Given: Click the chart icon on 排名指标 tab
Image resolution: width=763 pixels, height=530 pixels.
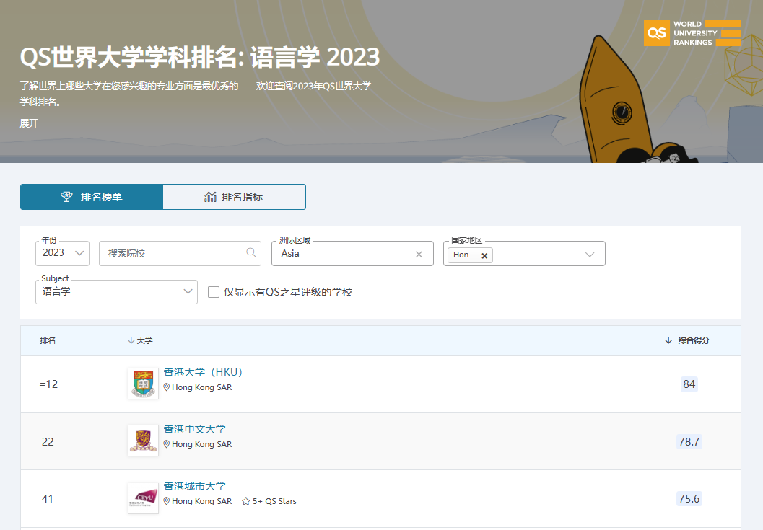Looking at the screenshot, I should (x=210, y=196).
